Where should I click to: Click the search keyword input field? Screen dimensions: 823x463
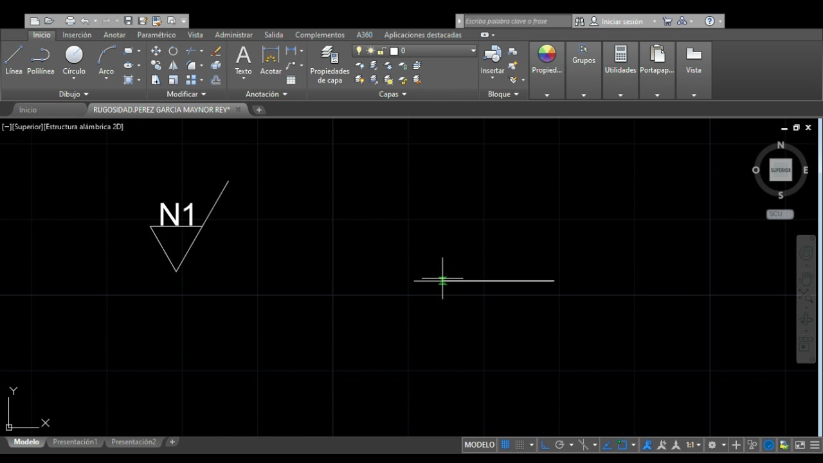[x=517, y=21]
